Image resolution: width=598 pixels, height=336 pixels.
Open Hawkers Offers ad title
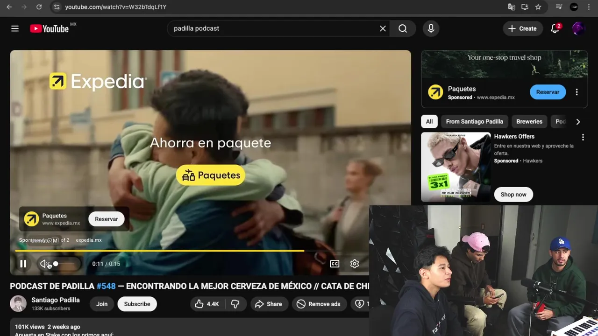click(x=514, y=136)
